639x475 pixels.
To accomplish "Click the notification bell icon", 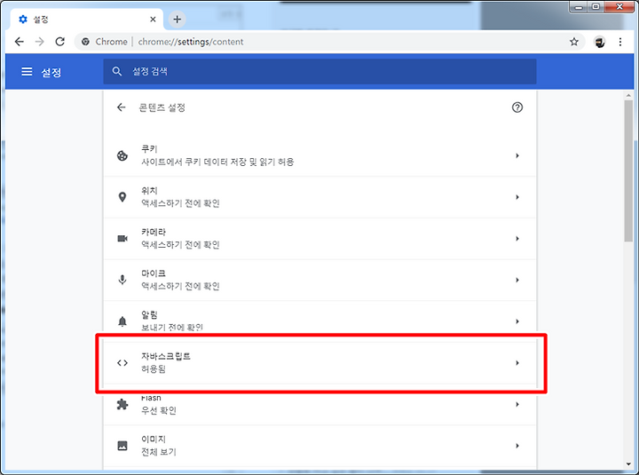I will coord(122,321).
